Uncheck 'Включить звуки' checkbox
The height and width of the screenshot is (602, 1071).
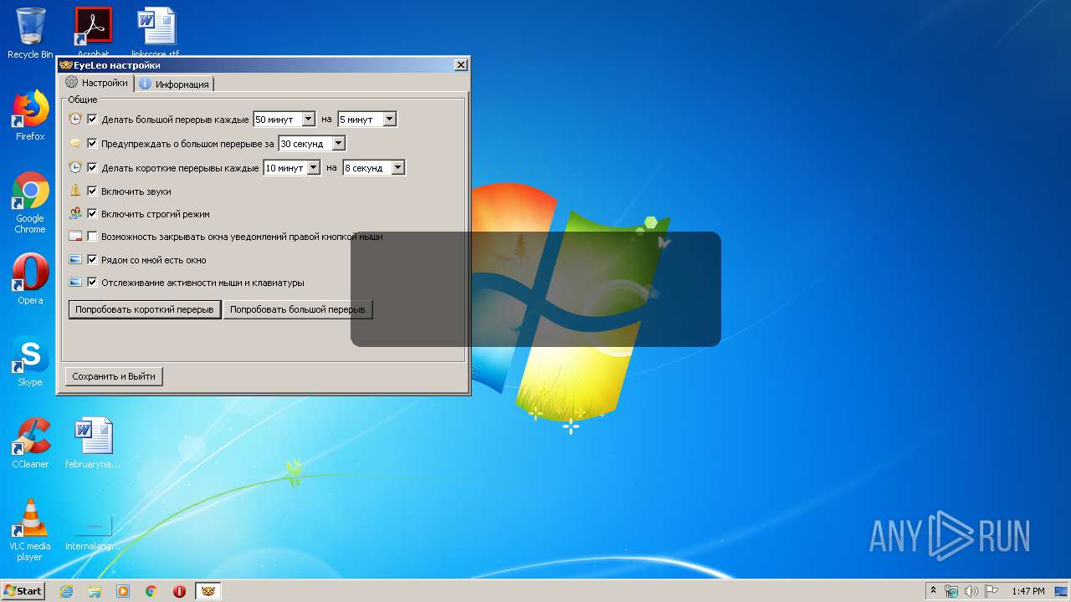click(x=92, y=191)
